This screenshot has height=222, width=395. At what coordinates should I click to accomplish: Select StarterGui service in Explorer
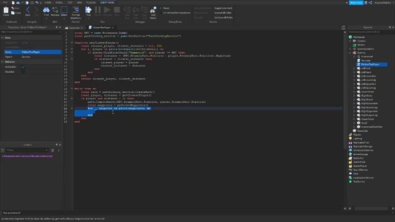click(358, 158)
